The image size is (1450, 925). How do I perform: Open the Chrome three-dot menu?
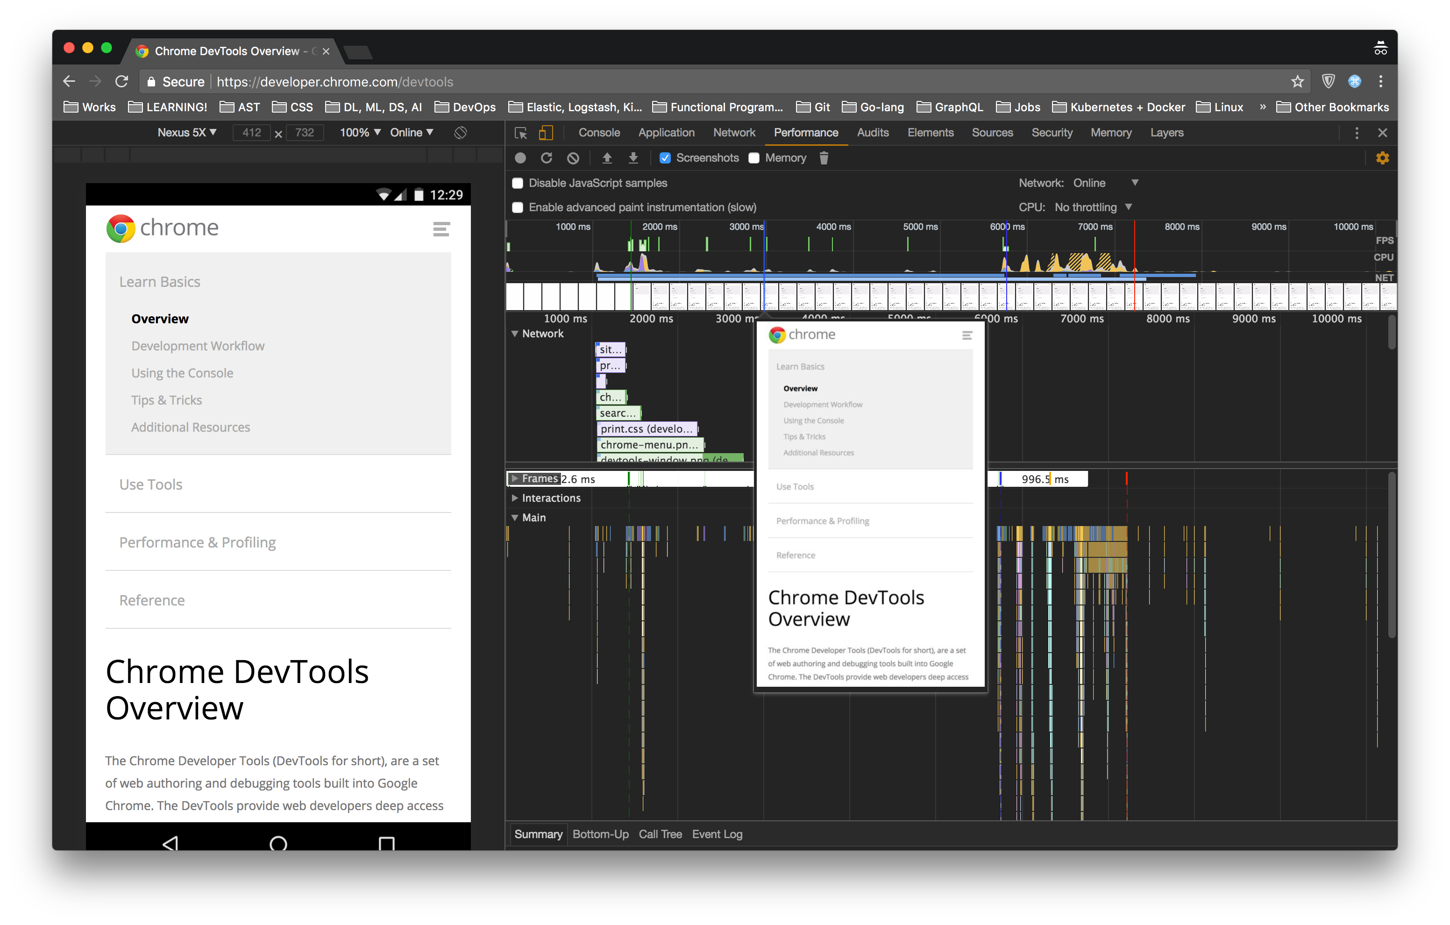[1381, 81]
